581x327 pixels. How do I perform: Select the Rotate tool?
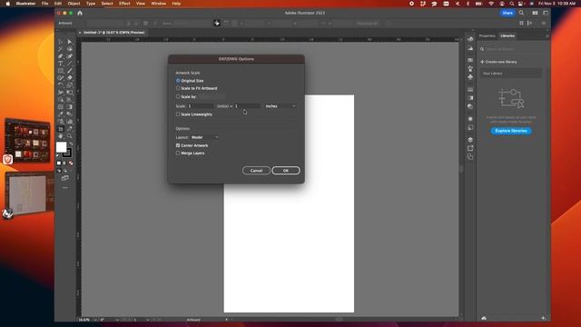pos(61,85)
